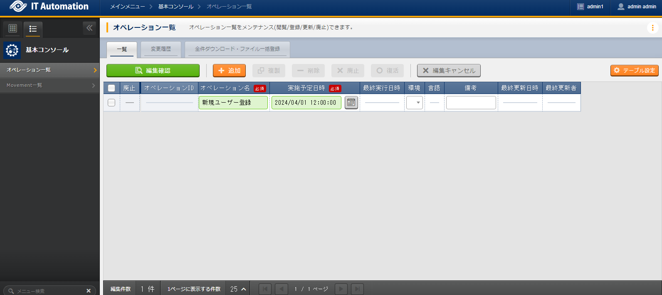
Task: Open calendar picker for scheduled date
Action: [351, 103]
